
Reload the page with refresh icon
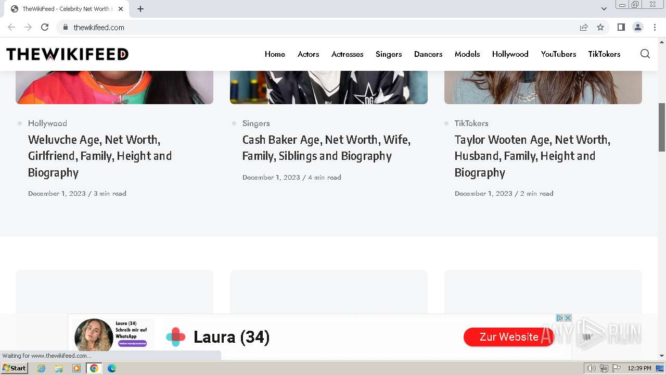click(x=45, y=27)
